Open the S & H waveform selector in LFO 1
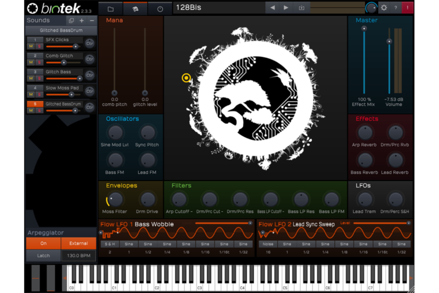439x293 pixels. pyautogui.click(x=110, y=244)
